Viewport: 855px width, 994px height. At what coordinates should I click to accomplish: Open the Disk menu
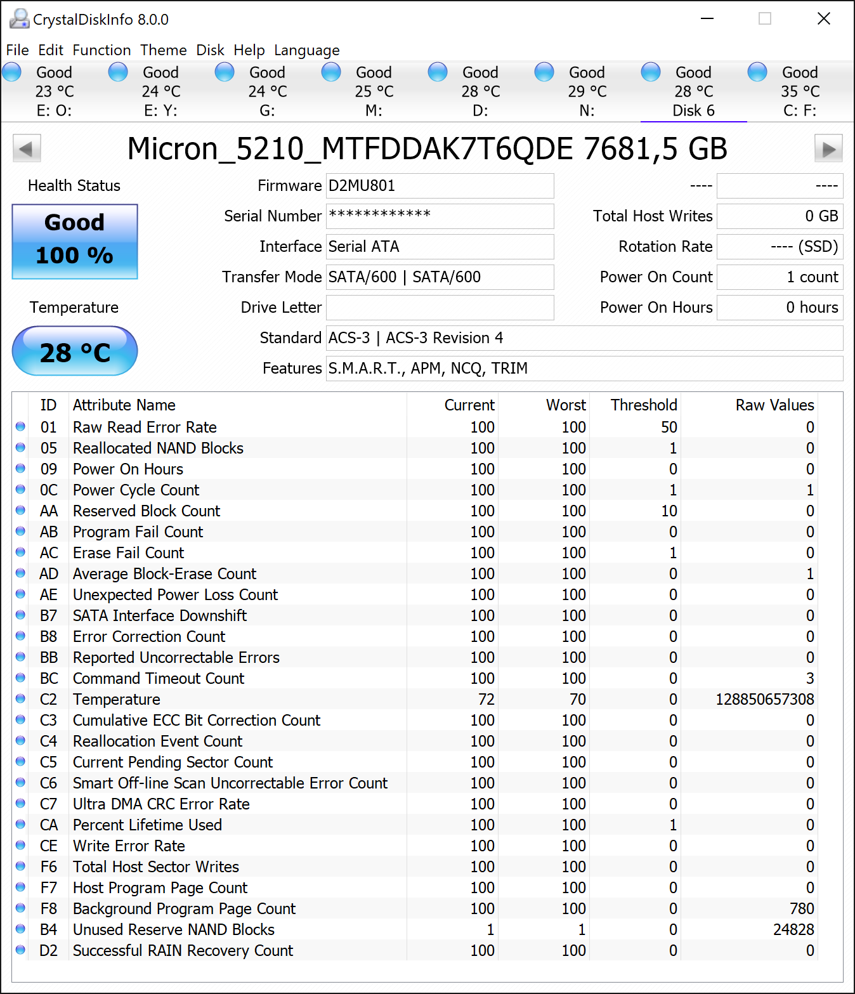coord(210,50)
